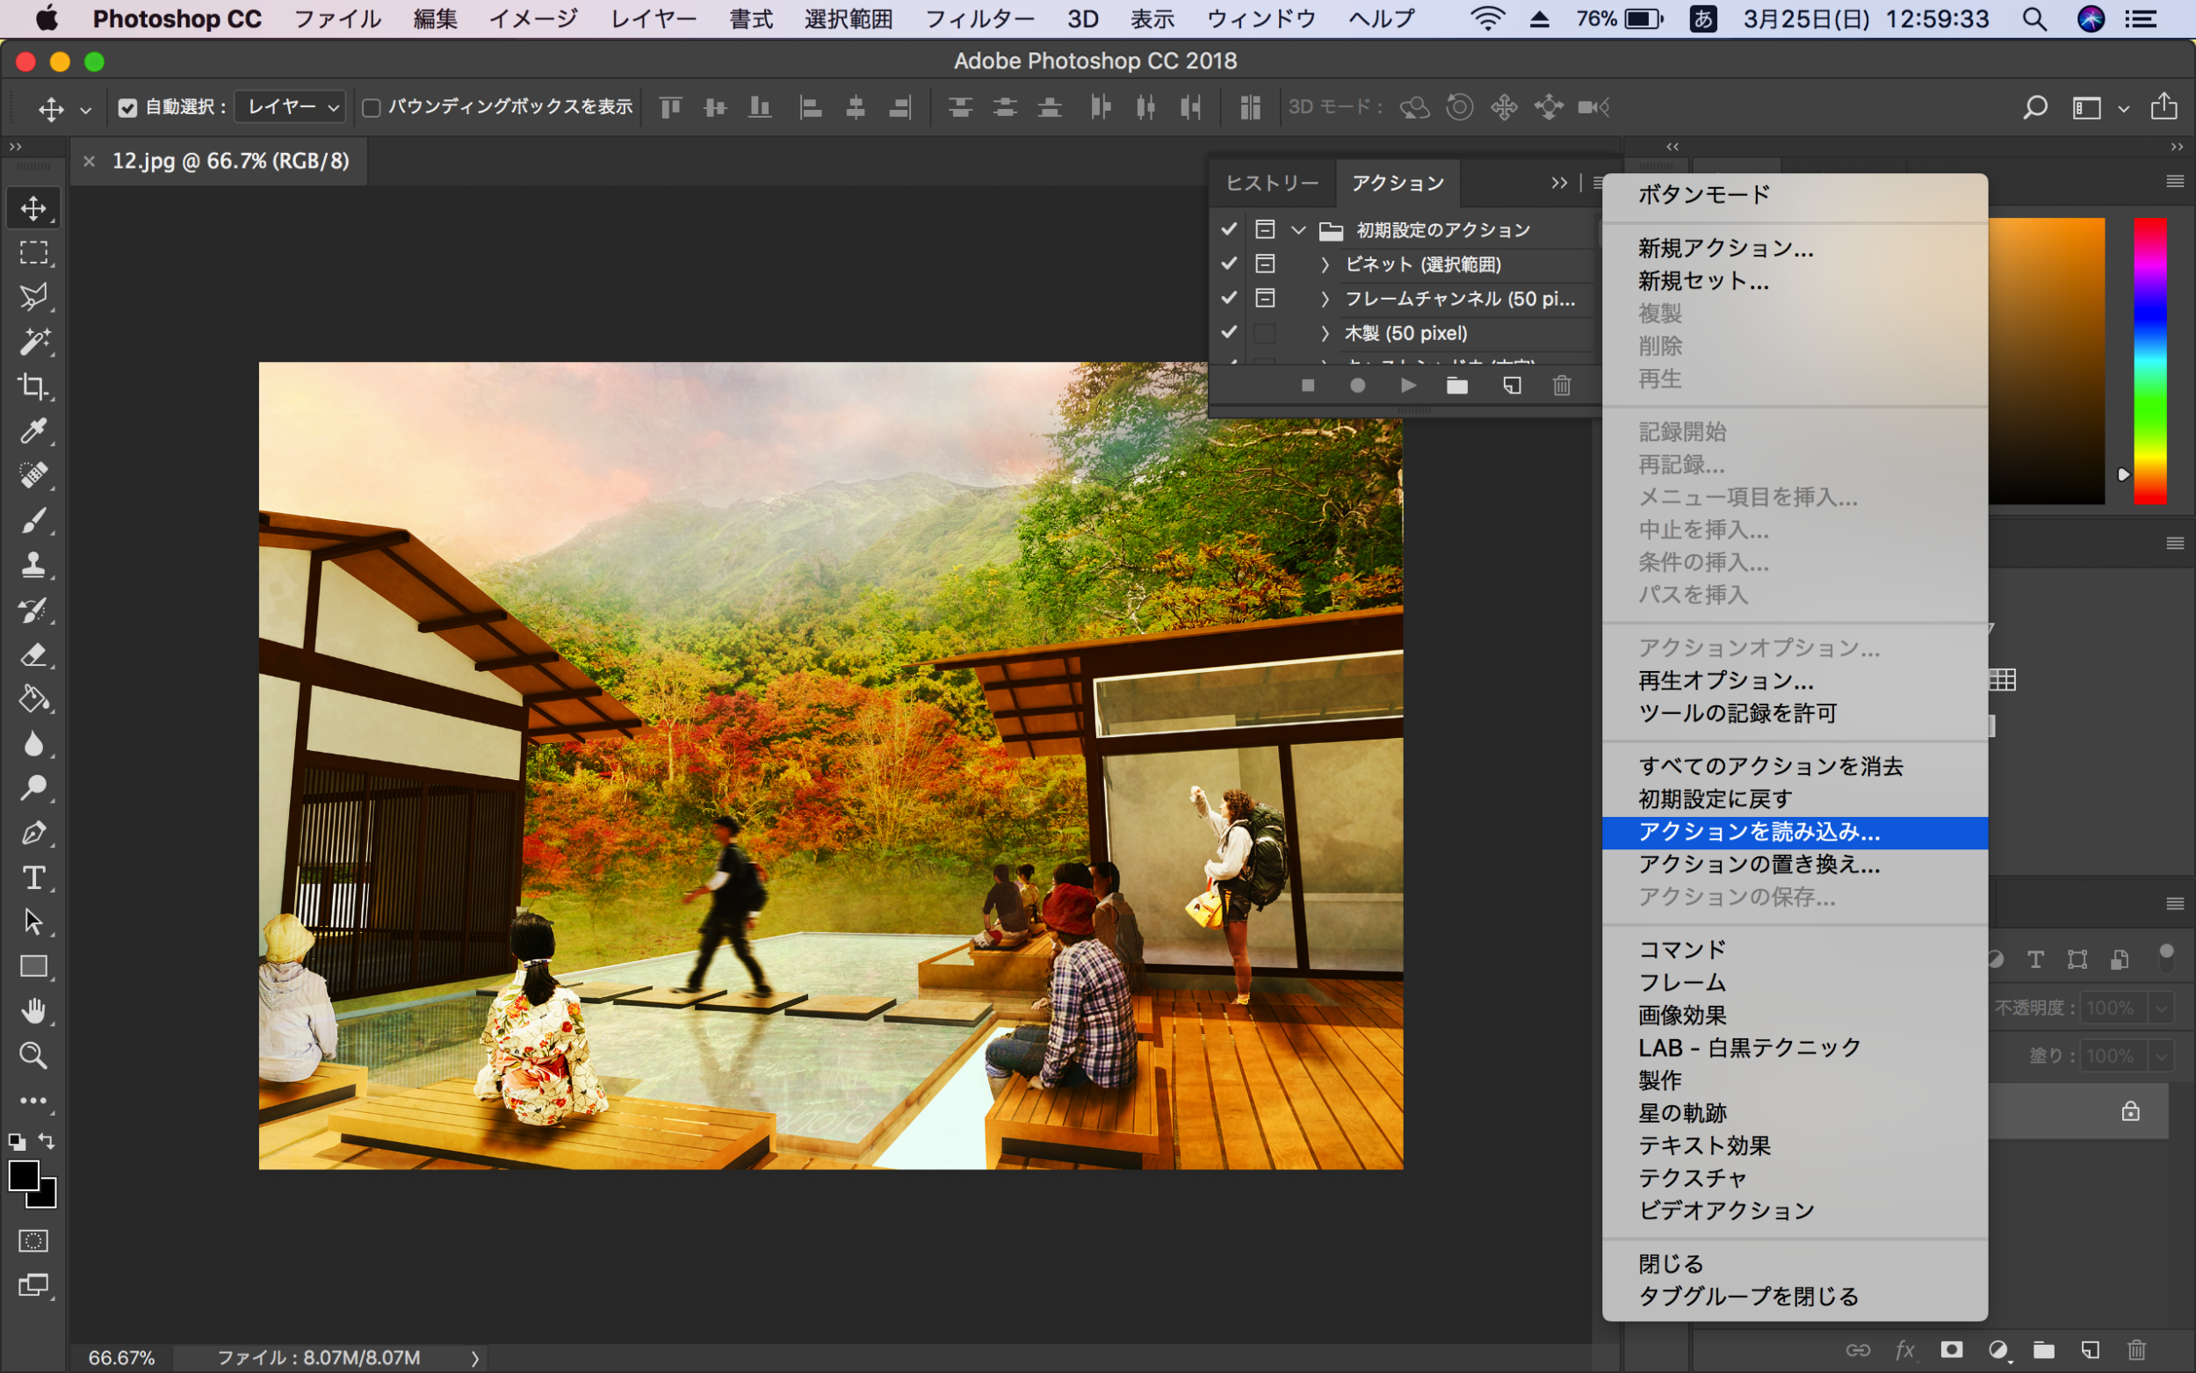Enable show bounding box (バウンディングボックスを表示) checkbox

372,108
